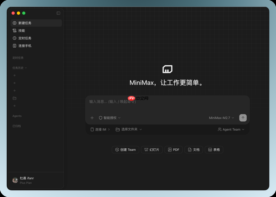Select 新建任务 in the sidebar

pyautogui.click(x=36, y=23)
